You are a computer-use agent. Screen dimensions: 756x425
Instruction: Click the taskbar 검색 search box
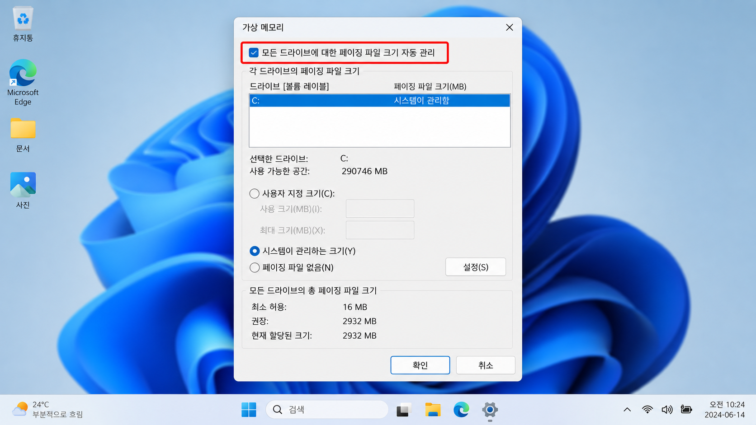click(x=327, y=410)
